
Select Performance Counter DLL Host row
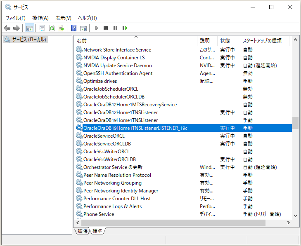point(183,199)
